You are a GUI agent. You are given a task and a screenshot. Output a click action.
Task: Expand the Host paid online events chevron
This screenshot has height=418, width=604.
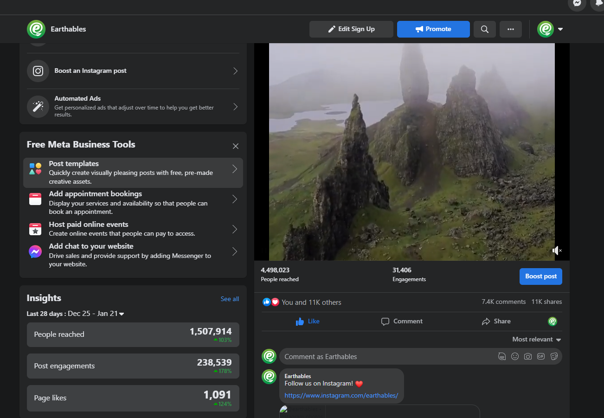(235, 229)
